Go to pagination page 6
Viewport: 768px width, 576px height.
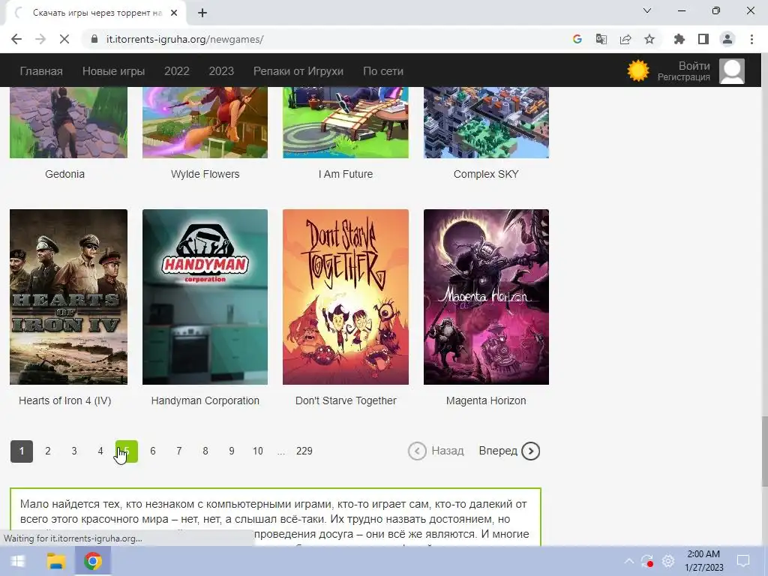[x=153, y=451]
